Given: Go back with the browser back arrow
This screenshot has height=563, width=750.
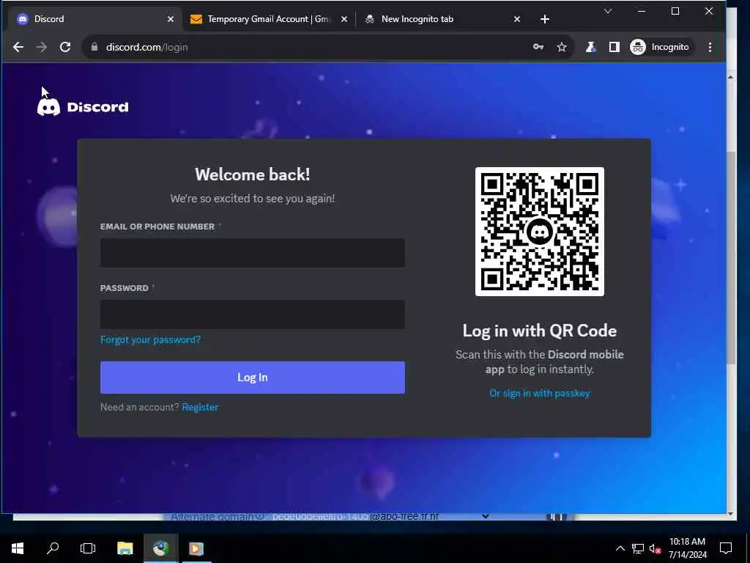Looking at the screenshot, I should tap(18, 47).
